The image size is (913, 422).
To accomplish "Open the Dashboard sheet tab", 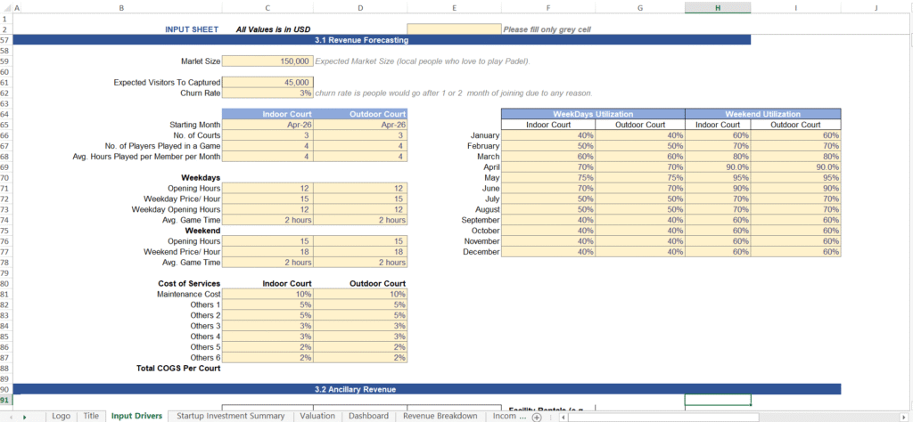I will point(368,416).
